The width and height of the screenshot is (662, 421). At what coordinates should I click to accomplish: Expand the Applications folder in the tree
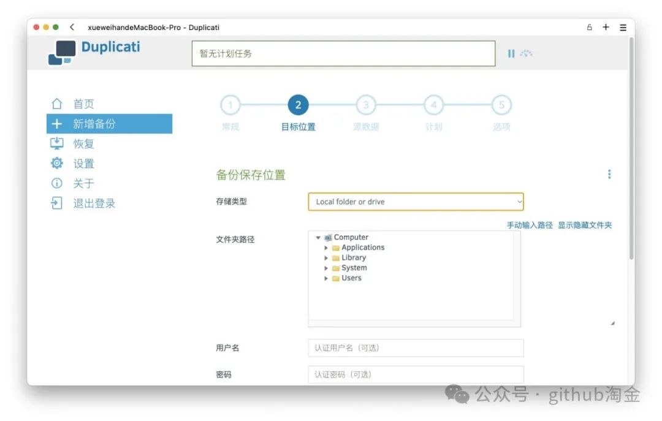326,248
